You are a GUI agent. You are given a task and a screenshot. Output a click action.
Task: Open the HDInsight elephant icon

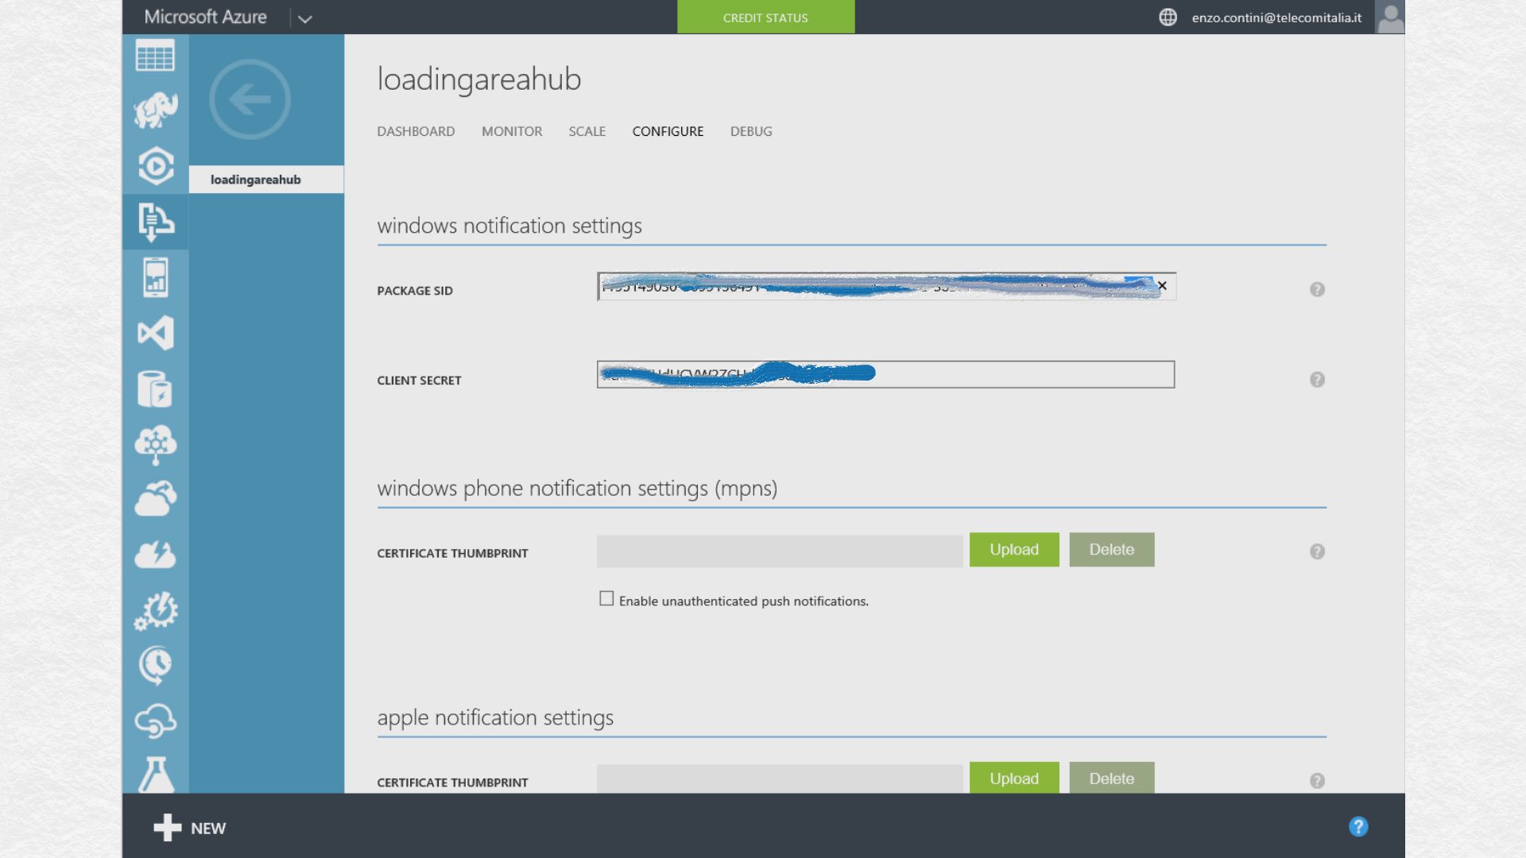tap(155, 110)
